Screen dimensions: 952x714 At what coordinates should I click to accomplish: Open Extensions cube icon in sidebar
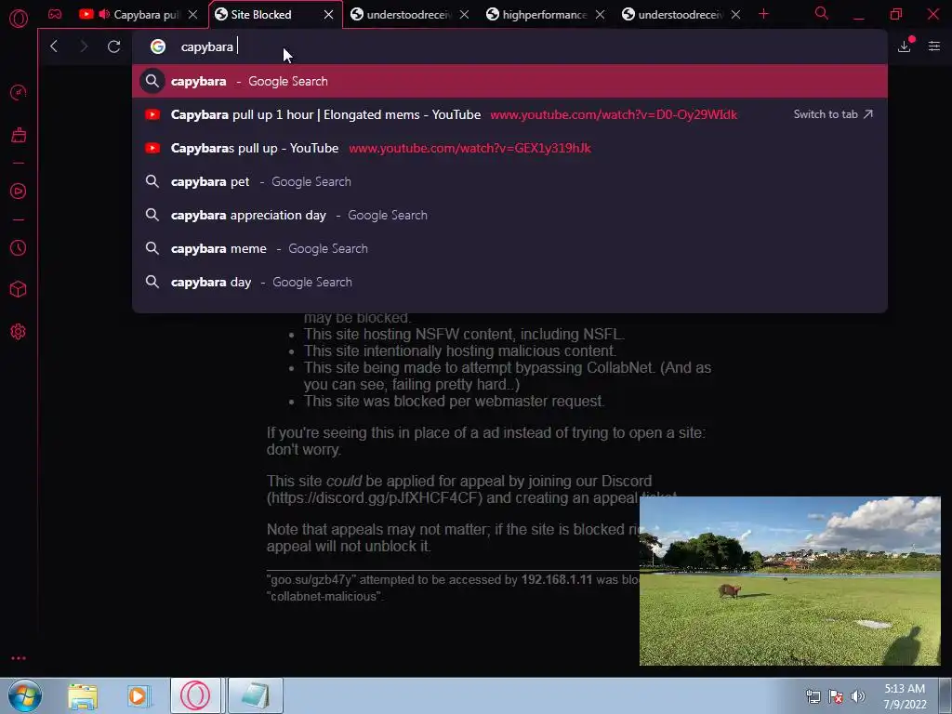click(19, 290)
